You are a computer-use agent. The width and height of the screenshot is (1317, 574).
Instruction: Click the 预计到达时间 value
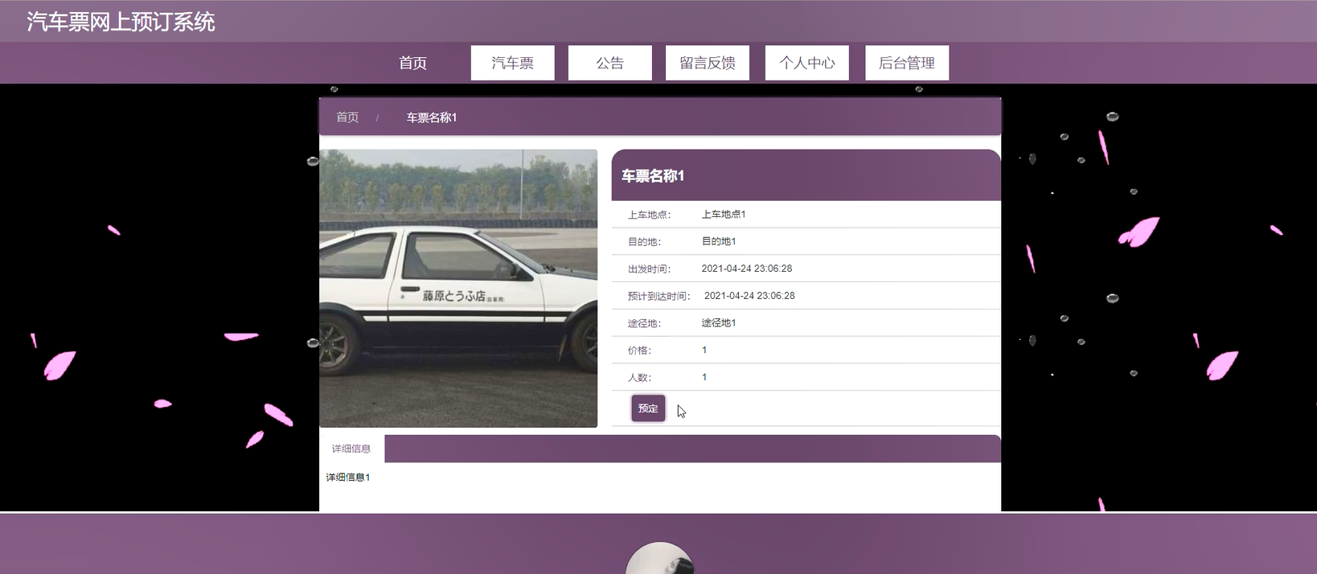[x=749, y=296]
